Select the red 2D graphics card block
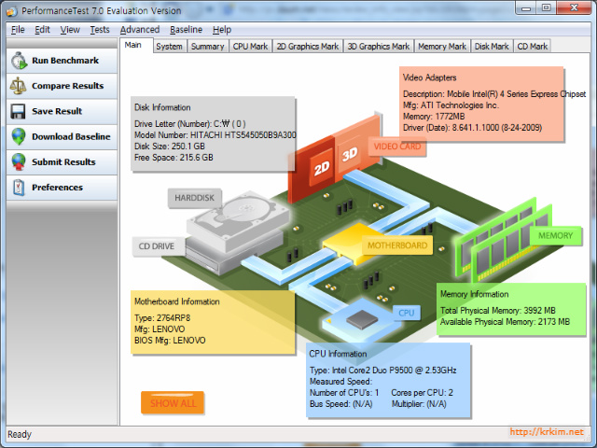 (x=312, y=168)
